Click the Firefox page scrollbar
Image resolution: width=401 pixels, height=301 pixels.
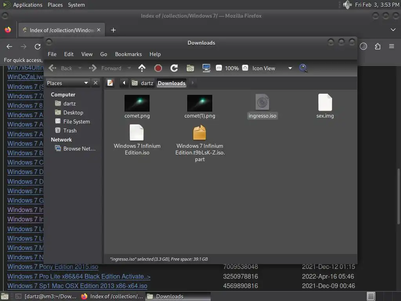pyautogui.click(x=398, y=196)
